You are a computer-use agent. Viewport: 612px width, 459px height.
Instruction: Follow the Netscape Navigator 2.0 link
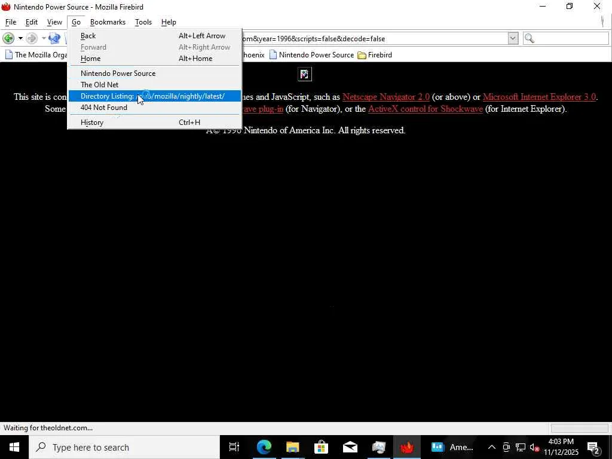[x=385, y=97]
